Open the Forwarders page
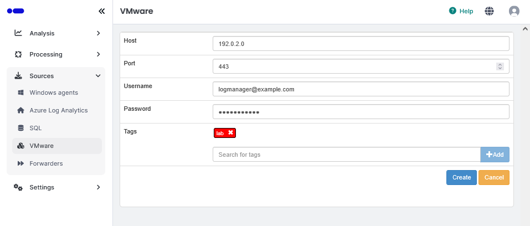Screen dimensions: 530x226 point(46,163)
